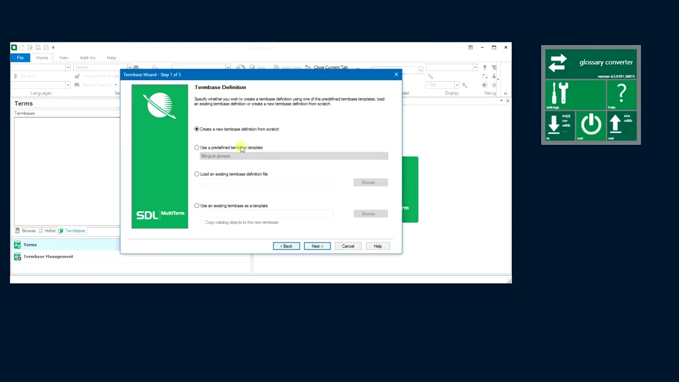679x382 pixels.
Task: Open the Bilingual glossary template dropdown
Action: (294, 156)
